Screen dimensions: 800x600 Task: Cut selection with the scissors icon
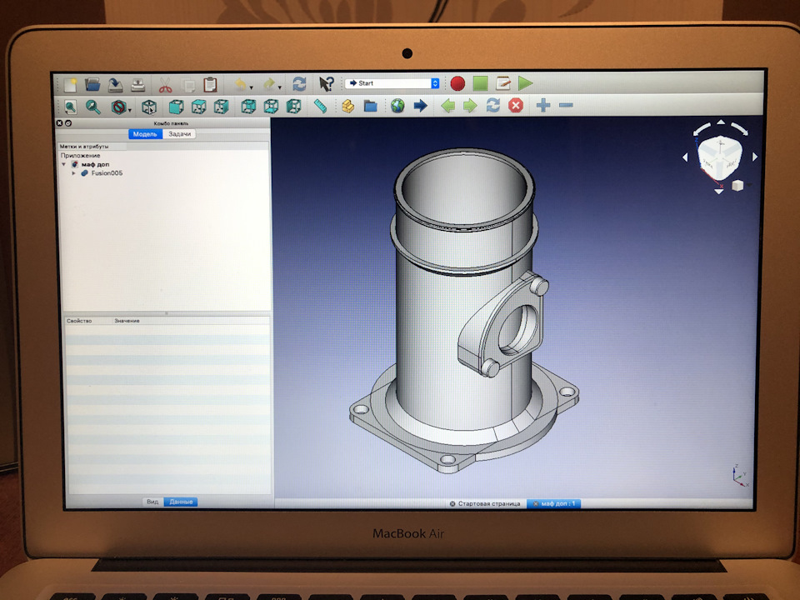click(x=165, y=85)
